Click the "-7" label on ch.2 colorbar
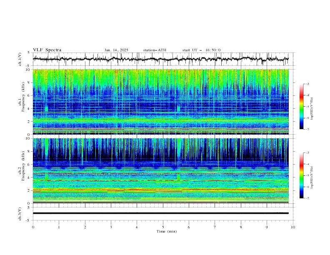This screenshot has height=255, width=330. 307,198
